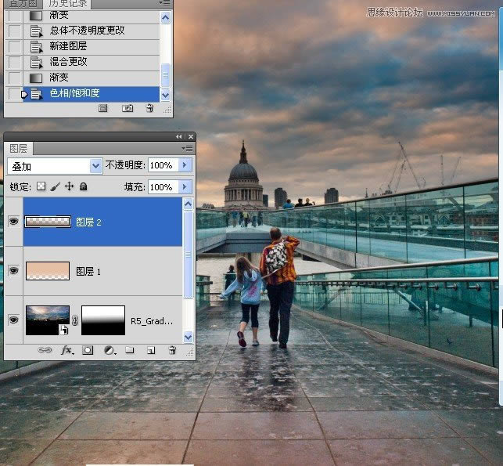Delete layer with Layers panel trash icon

click(171, 351)
